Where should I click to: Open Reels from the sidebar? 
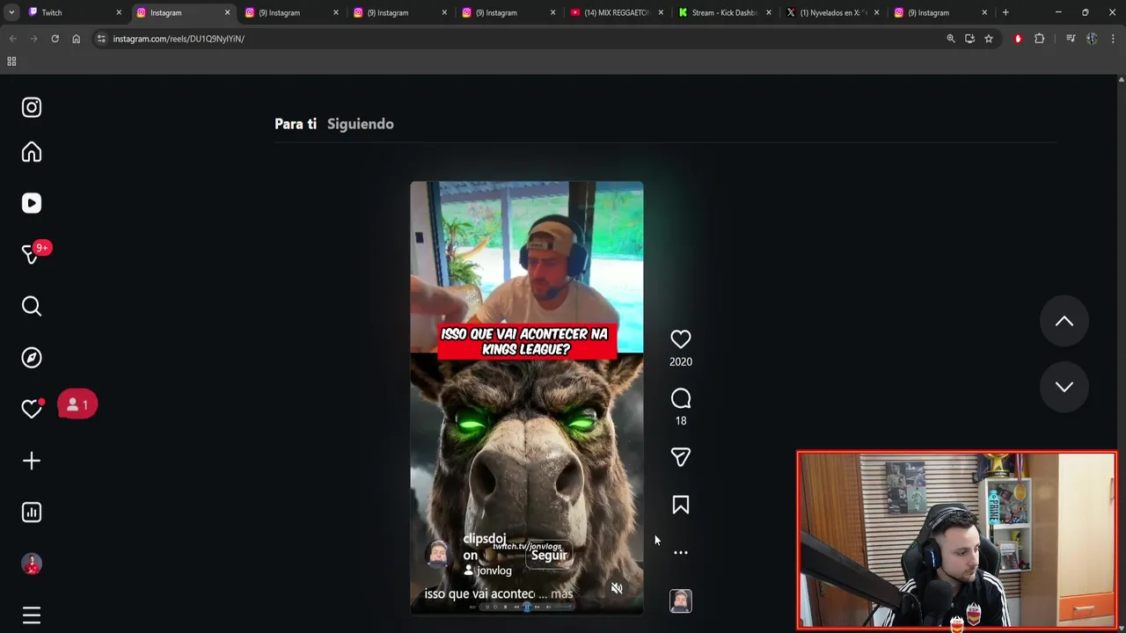tap(32, 203)
